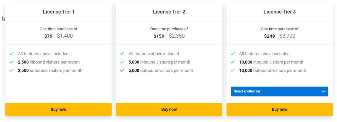Click checkmark beside Tier 1 'All features above included'

[x=11, y=54]
